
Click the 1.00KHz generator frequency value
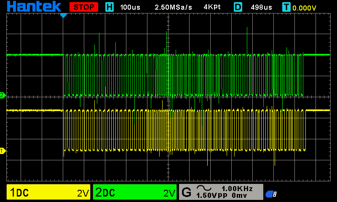pos(237,189)
